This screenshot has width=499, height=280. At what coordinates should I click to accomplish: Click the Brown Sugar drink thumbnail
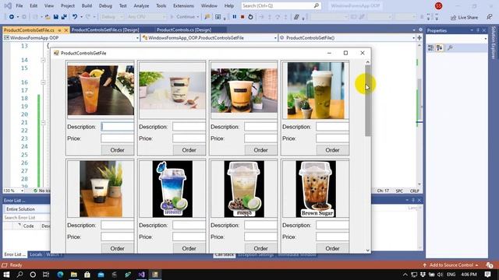[315, 189]
